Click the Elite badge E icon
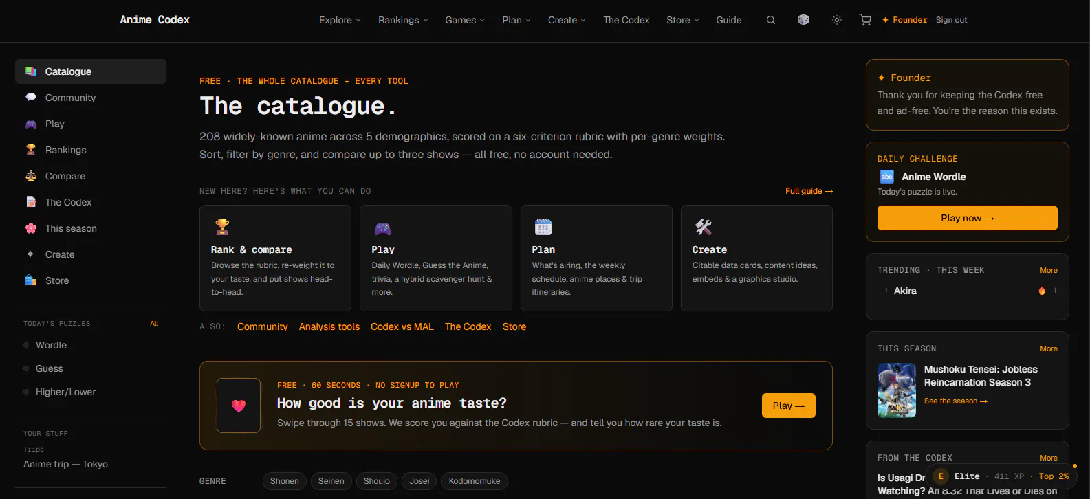 941,476
